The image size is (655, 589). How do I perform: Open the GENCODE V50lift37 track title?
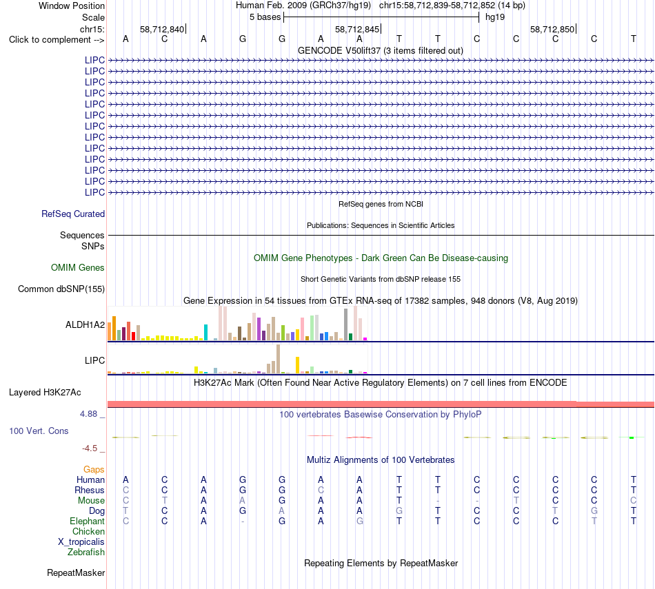click(x=381, y=50)
